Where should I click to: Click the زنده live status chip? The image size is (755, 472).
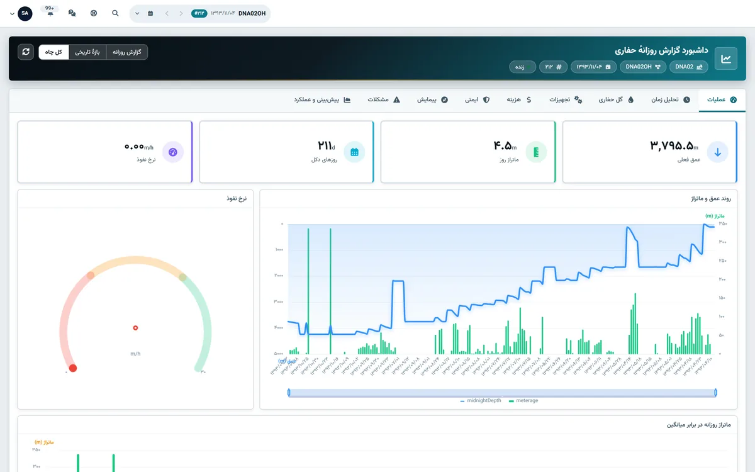(x=522, y=67)
